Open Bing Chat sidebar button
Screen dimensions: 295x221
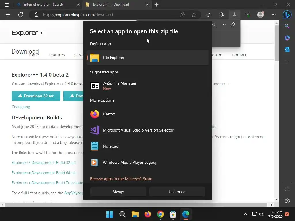tap(287, 15)
